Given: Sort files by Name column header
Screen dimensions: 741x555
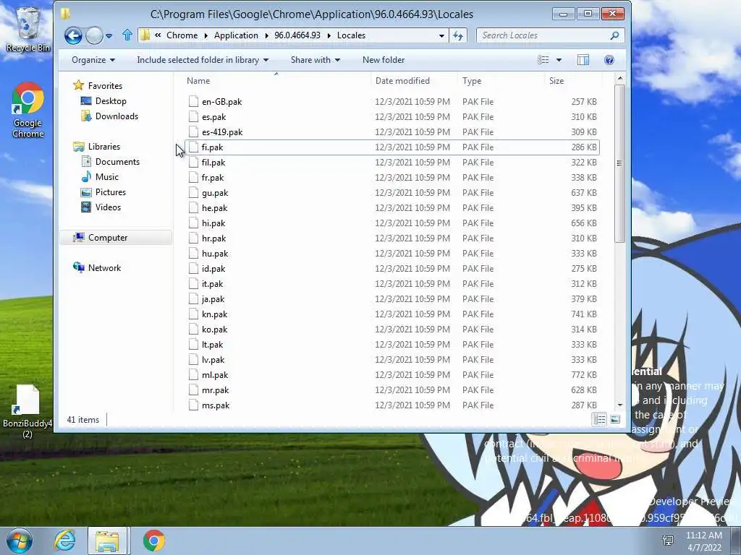Looking at the screenshot, I should coord(276,81).
